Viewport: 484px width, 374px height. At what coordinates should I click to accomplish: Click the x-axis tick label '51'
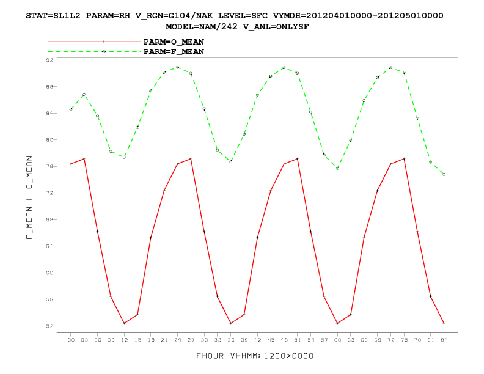pyautogui.click(x=297, y=340)
